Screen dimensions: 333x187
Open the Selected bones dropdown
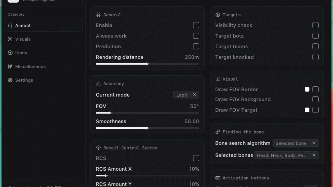[286, 155]
